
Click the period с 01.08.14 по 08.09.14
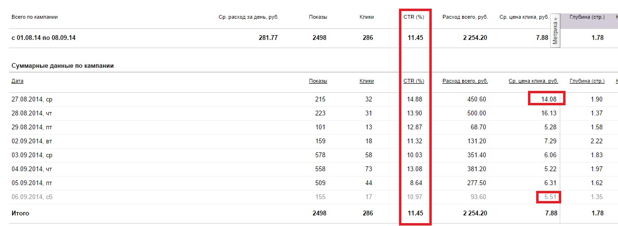(43, 38)
